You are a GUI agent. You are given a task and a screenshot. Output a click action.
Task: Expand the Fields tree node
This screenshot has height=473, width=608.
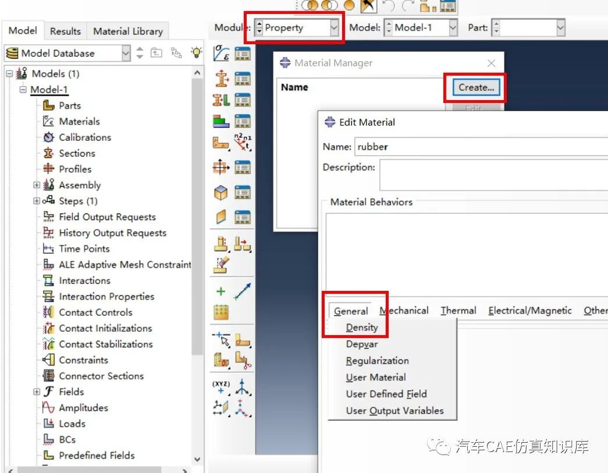pyautogui.click(x=37, y=392)
